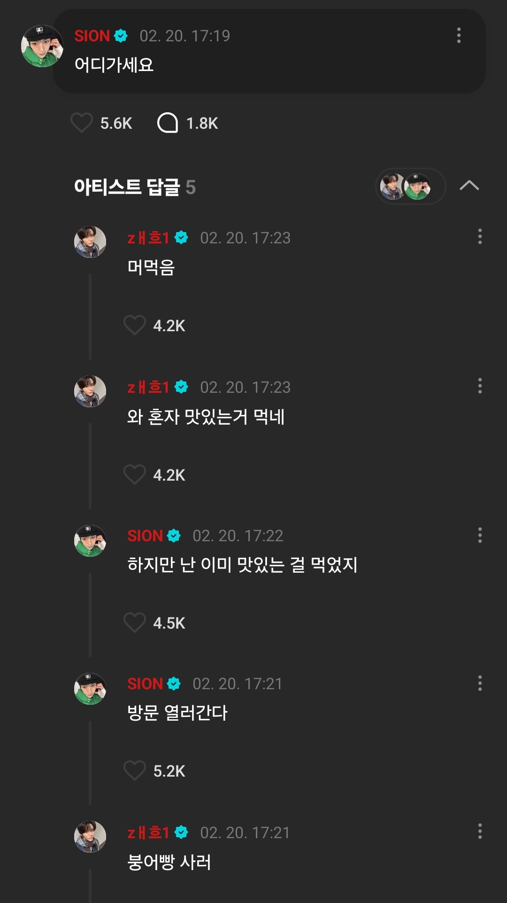Open profile avatar beside 붕어빵 사러 reply

[90, 837]
